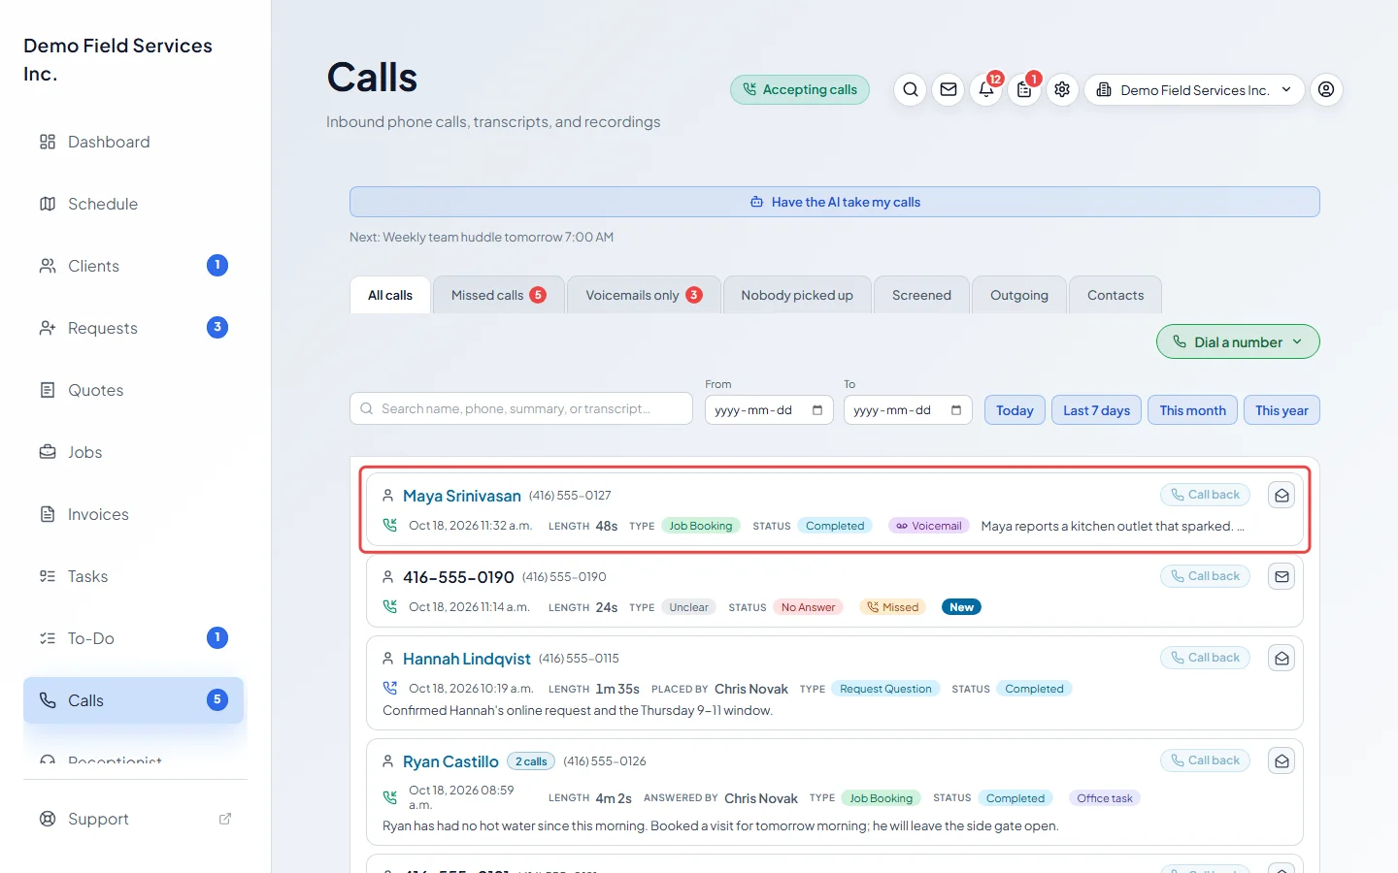The height and width of the screenshot is (873, 1398).
Task: Filter calls by This month
Action: pos(1192,410)
